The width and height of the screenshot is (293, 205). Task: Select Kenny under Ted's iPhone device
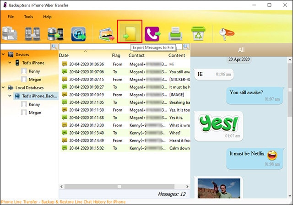click(34, 71)
